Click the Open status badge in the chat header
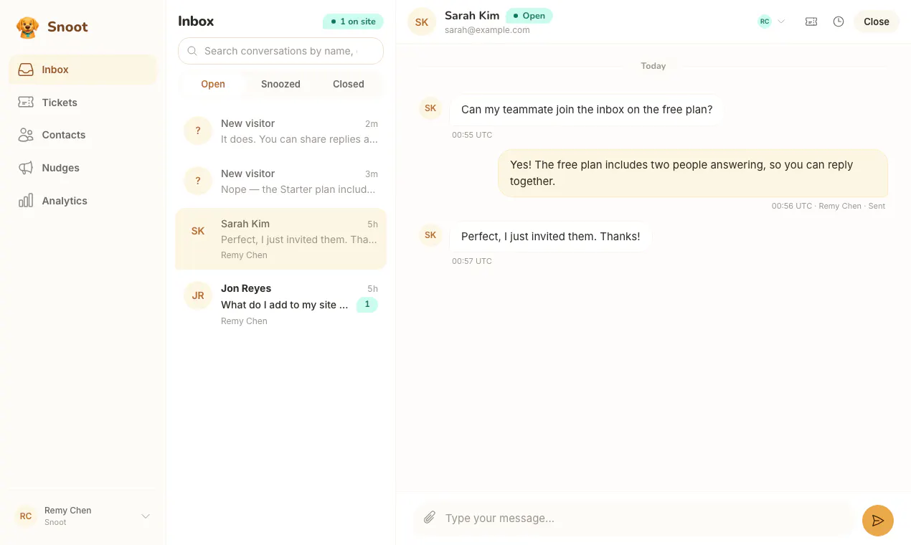This screenshot has height=545, width=911. [529, 15]
